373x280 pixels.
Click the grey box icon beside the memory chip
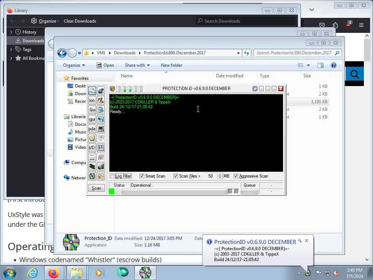101,167
